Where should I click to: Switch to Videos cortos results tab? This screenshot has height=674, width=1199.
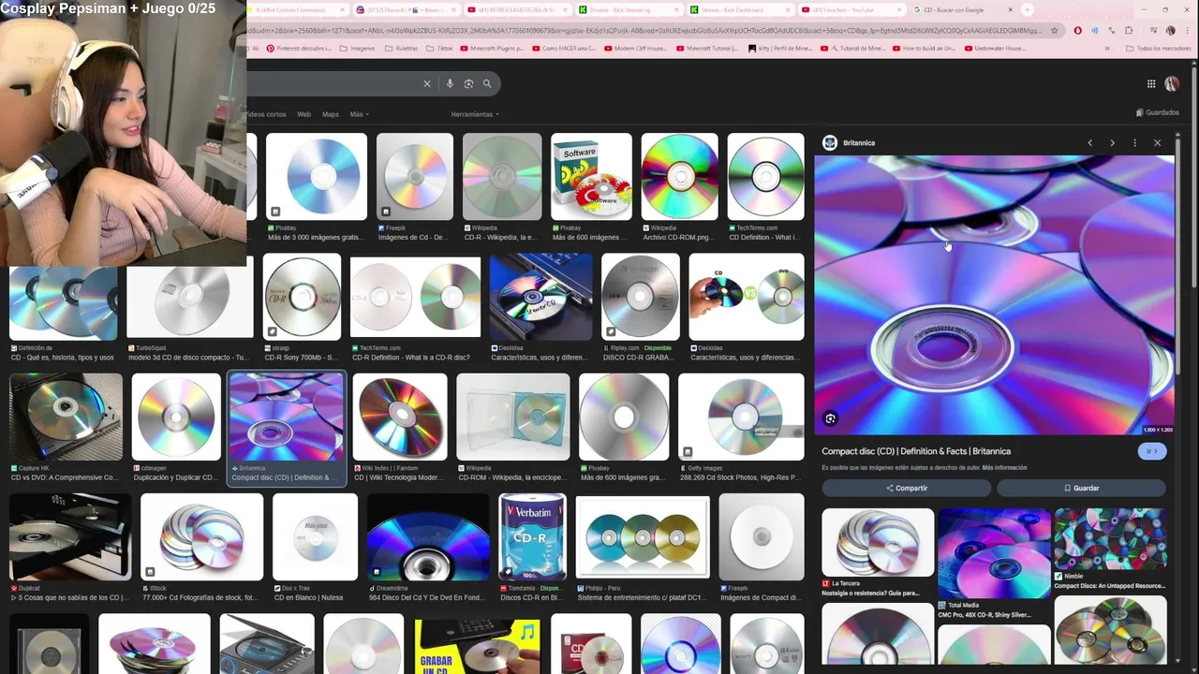click(267, 114)
